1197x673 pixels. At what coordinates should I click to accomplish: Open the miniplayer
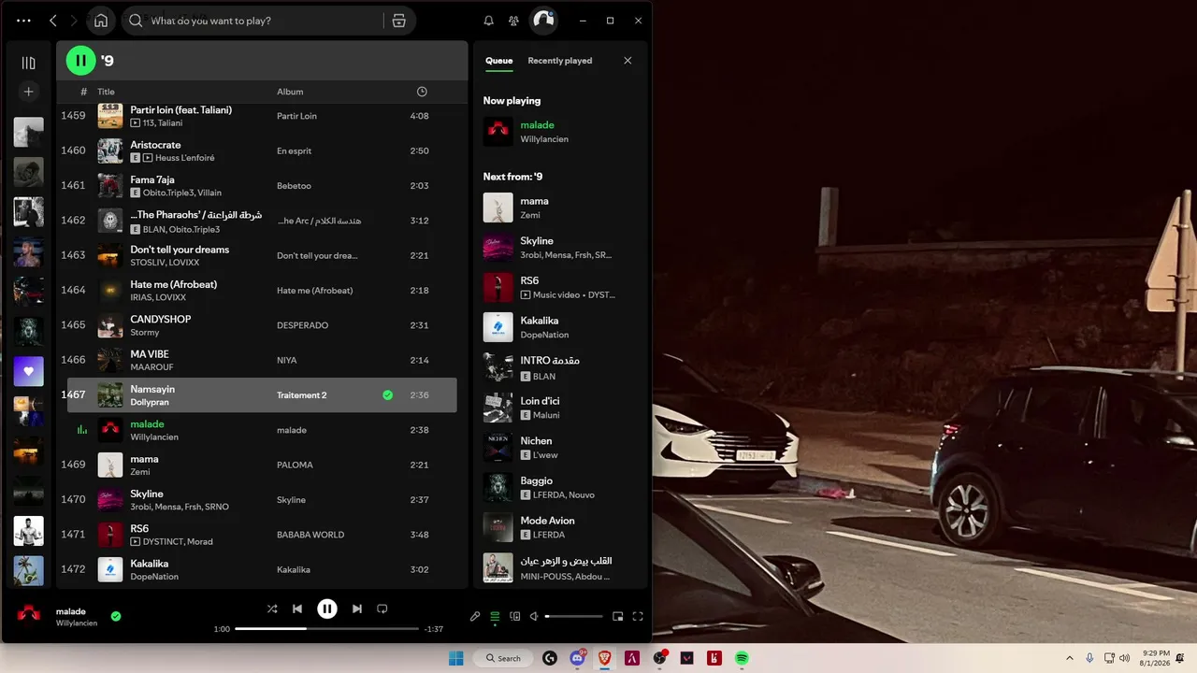point(618,616)
